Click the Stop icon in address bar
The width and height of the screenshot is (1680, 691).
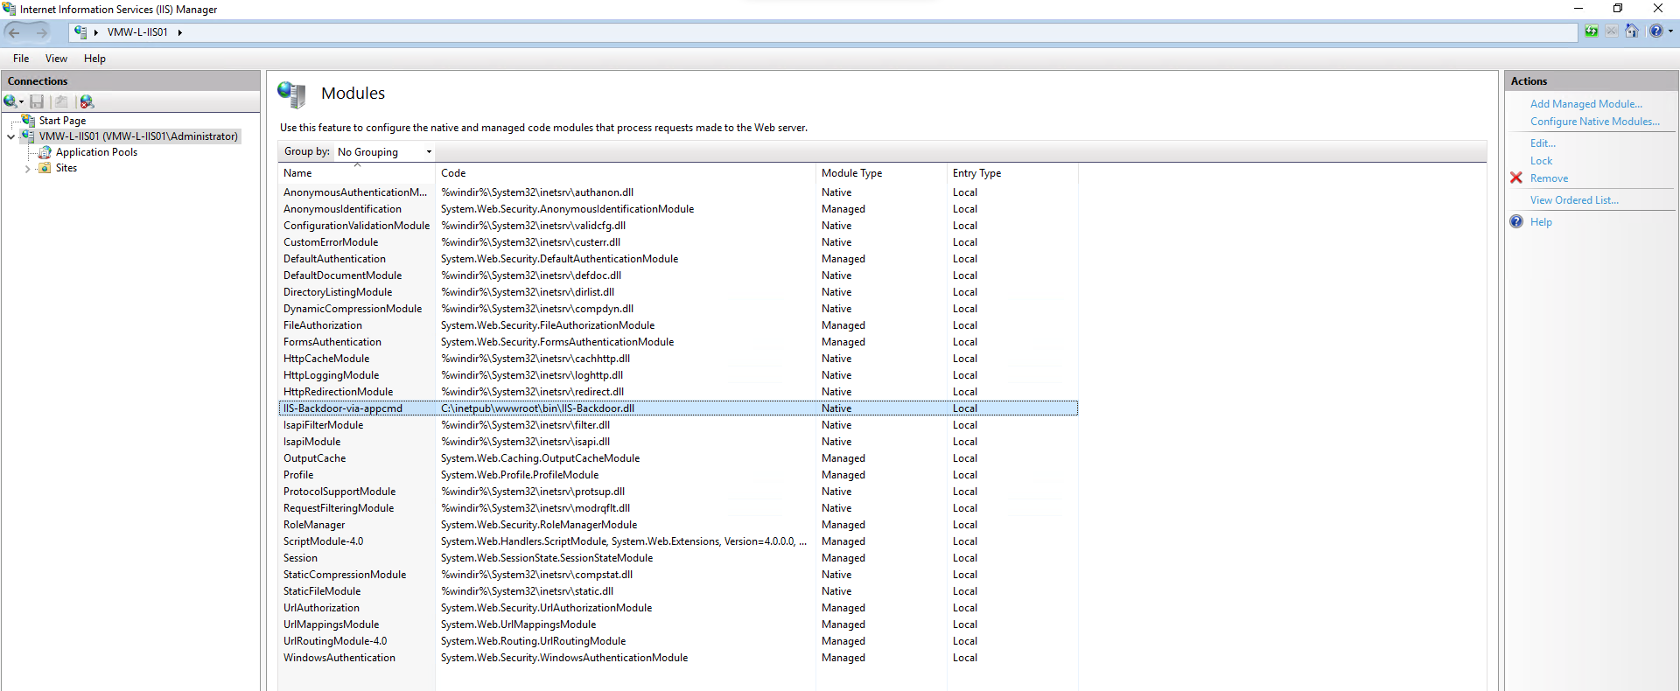(1612, 31)
